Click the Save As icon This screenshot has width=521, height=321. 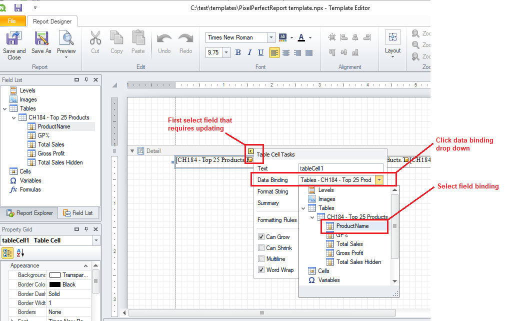(x=41, y=38)
